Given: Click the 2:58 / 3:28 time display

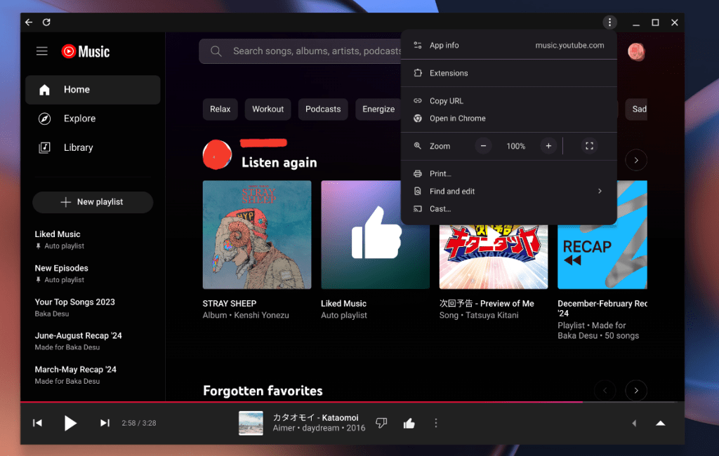Looking at the screenshot, I should tap(139, 423).
